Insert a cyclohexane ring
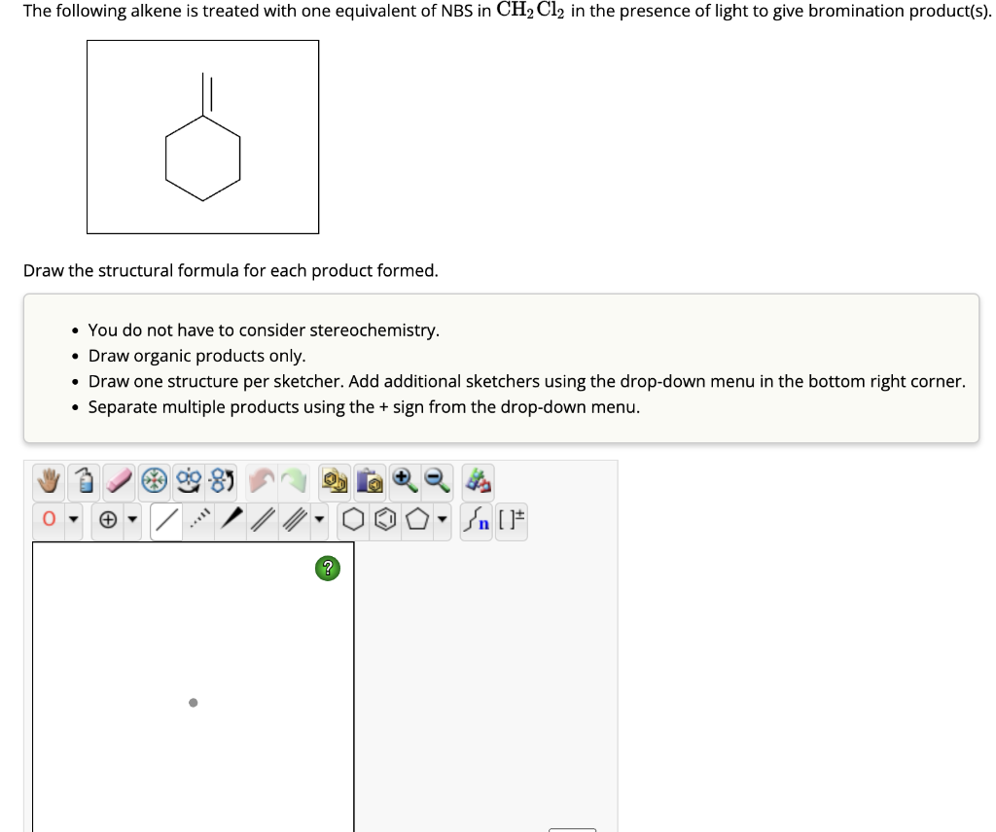The height and width of the screenshot is (832, 996). click(353, 520)
